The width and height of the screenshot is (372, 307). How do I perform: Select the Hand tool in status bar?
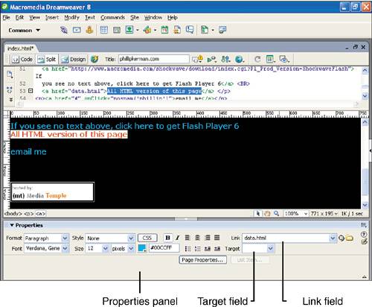267,213
